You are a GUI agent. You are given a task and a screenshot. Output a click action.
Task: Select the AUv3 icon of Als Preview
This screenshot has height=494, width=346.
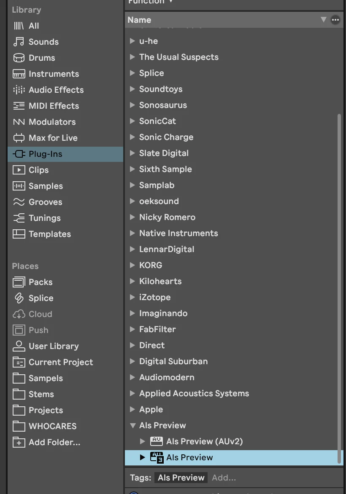(x=157, y=457)
